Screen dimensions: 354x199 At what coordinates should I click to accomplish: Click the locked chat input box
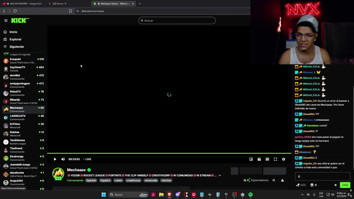322,176
